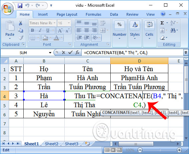Insert a new worksheet tab
Viewport: 189px width, 154px height.
tap(87, 144)
